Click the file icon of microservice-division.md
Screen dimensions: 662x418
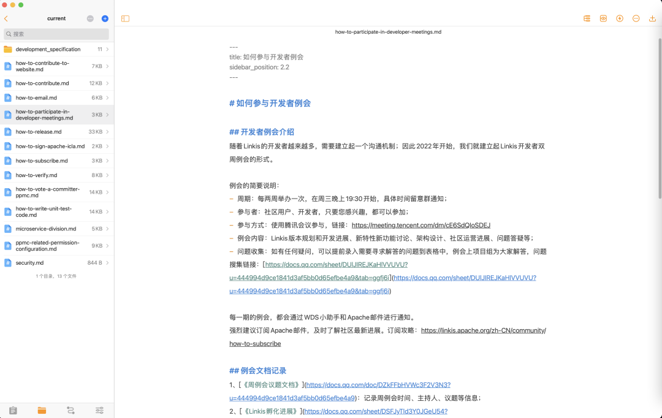7,229
